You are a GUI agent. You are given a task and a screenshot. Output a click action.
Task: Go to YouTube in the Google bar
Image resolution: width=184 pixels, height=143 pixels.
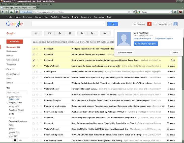click(x=54, y=17)
